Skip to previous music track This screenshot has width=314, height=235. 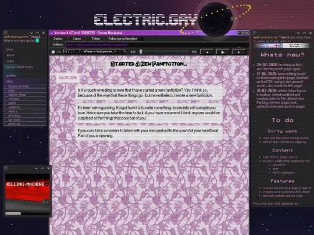(x=206, y=52)
